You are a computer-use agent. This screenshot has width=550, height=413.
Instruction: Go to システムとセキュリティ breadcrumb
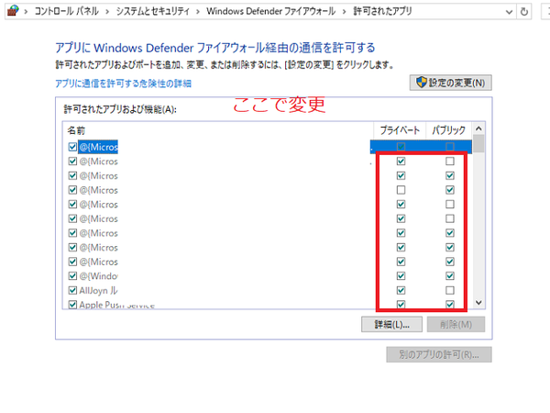point(152,11)
